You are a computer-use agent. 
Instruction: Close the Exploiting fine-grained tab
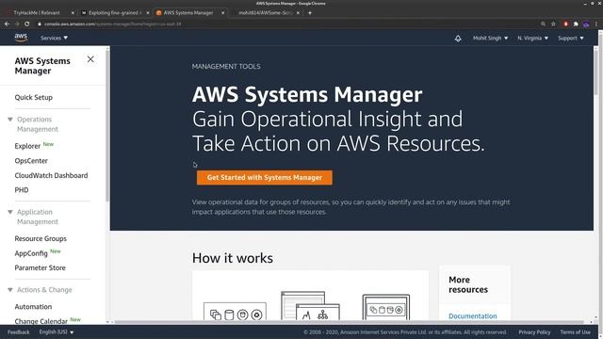point(148,12)
